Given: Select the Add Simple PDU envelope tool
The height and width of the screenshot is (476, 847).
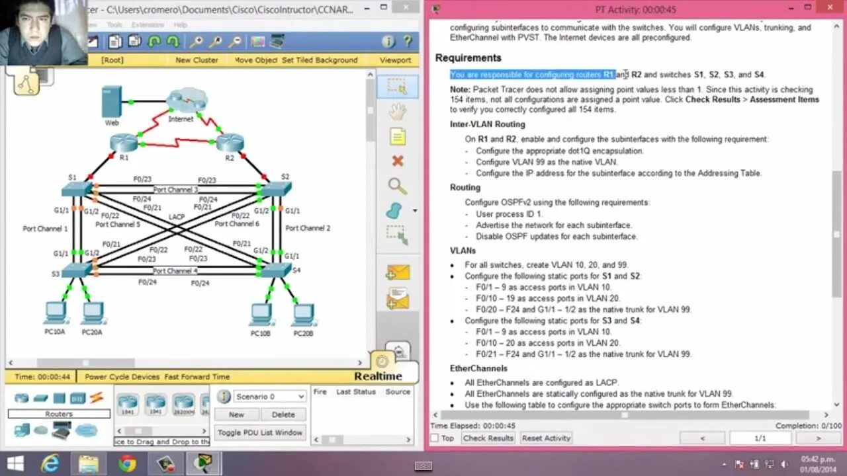Looking at the screenshot, I should pos(397,273).
